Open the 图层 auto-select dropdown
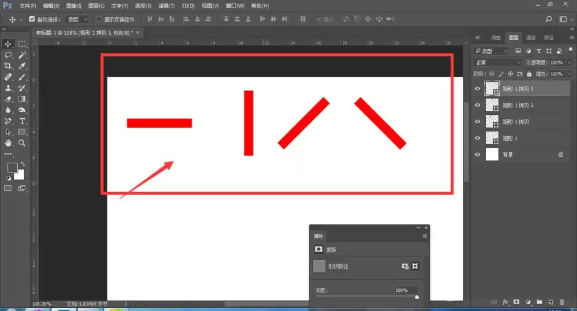Viewport: 577px width, 311px height. tap(77, 19)
